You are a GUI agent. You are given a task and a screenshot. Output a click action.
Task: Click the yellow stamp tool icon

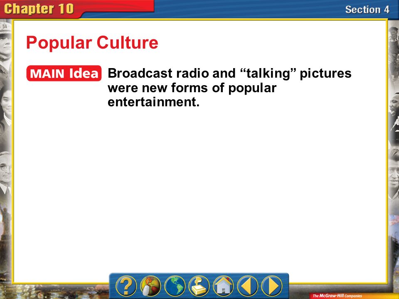click(x=199, y=286)
